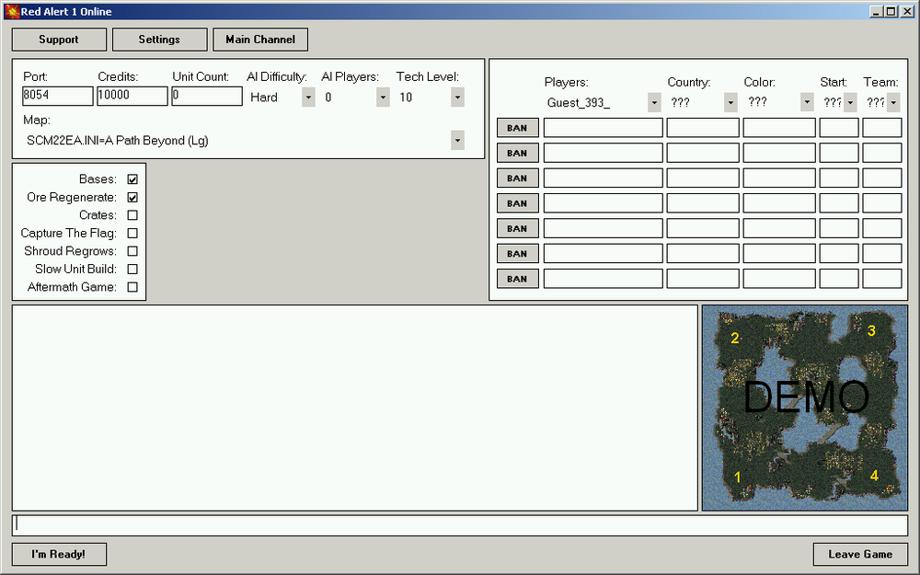Click the chat message input box
Screen dimensions: 920x575
pyautogui.click(x=460, y=525)
